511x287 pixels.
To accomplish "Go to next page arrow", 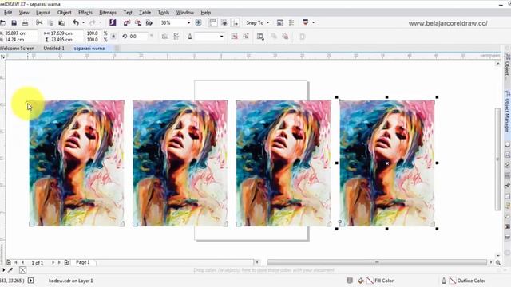I will pyautogui.click(x=53, y=262).
